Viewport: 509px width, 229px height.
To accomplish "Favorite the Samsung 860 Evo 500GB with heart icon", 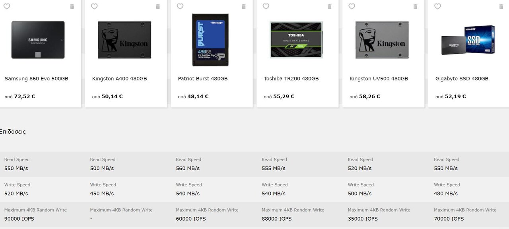I will (7, 6).
